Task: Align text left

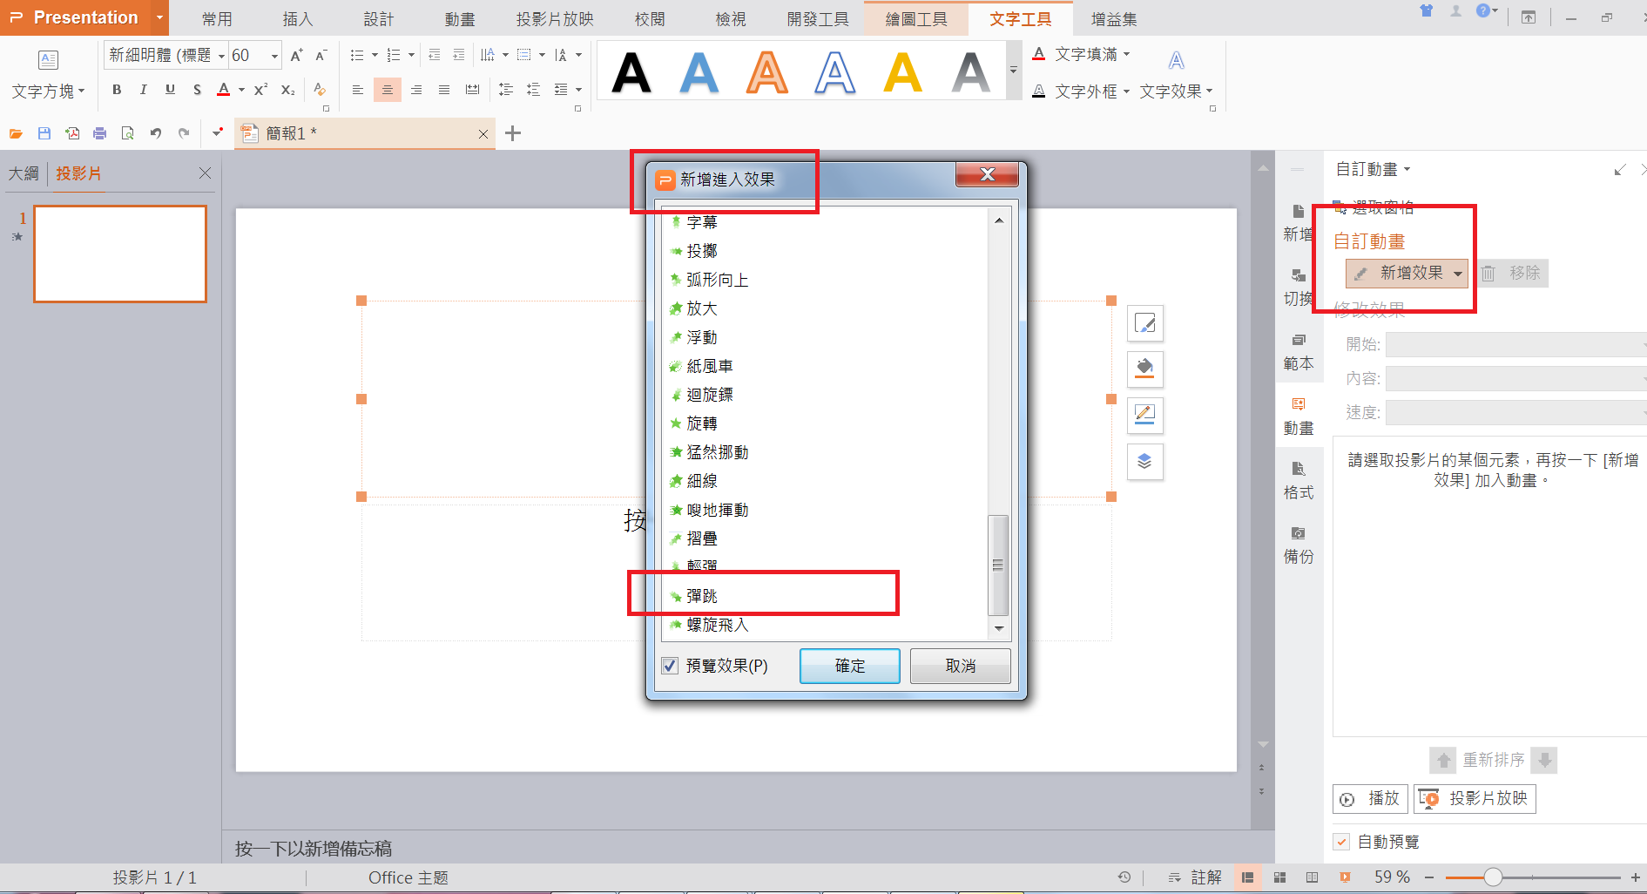Action: 357,90
